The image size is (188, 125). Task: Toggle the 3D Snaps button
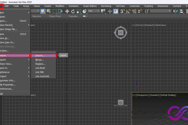(x=122, y=11)
